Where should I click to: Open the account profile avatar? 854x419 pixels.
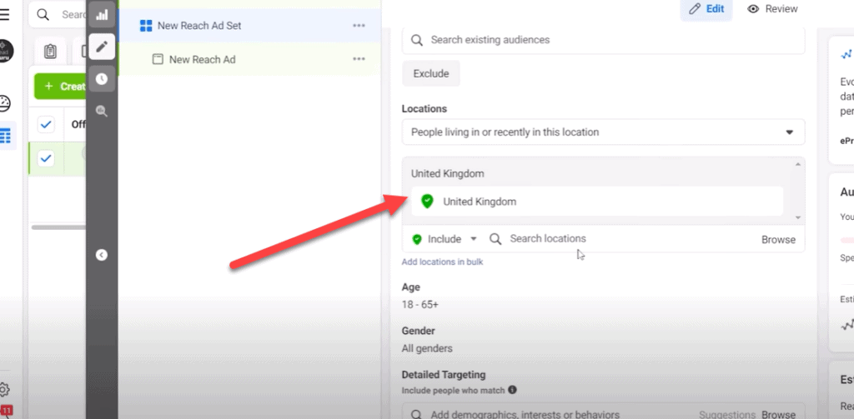(6, 51)
